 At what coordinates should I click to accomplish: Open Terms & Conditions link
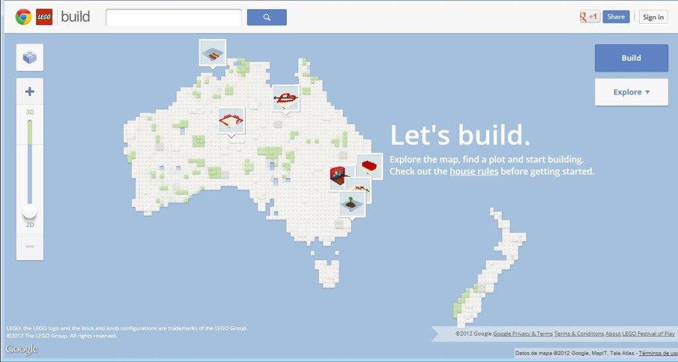tap(579, 334)
